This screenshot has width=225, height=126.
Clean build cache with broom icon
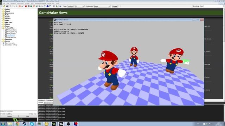pyautogui.click(x=22, y=6)
